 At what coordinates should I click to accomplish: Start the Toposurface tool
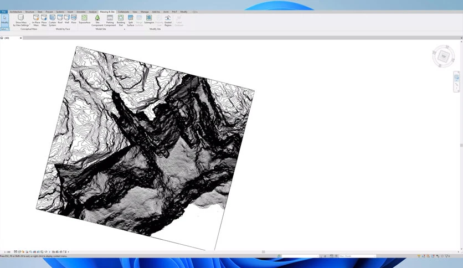84,19
